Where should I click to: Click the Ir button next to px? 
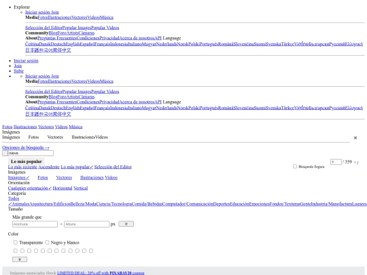coord(126,224)
